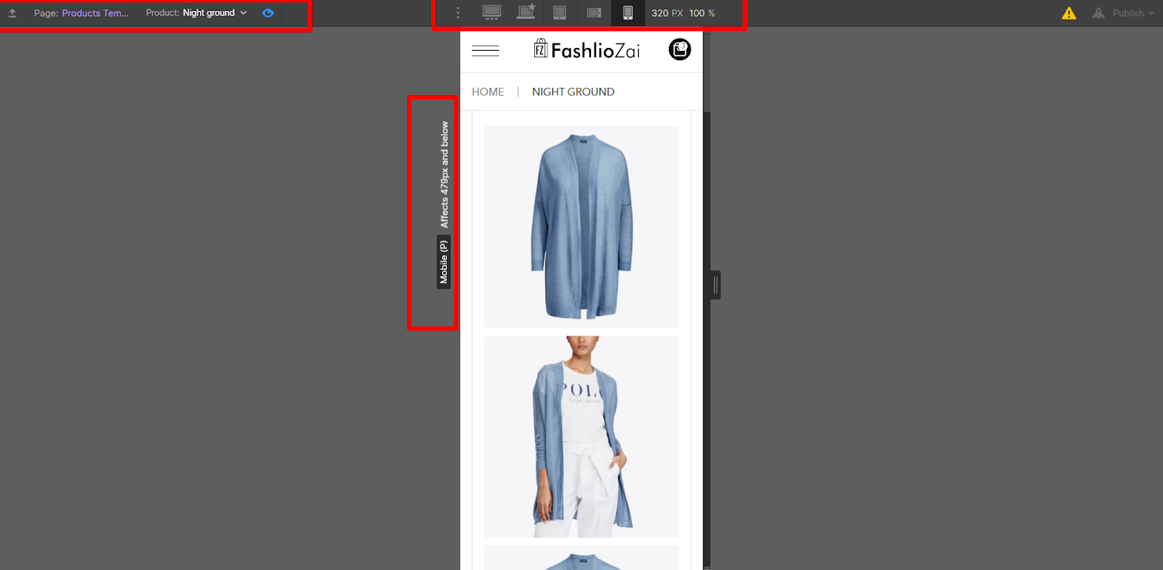Open the Products Template page selector
Image resolution: width=1163 pixels, height=570 pixels.
(x=81, y=13)
